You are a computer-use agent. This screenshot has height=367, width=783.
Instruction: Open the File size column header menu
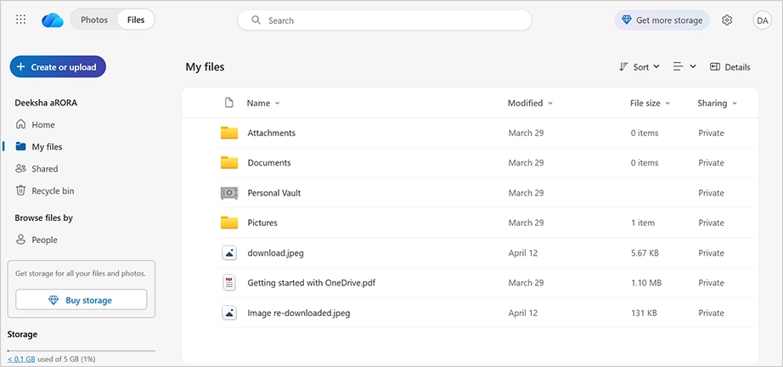coord(650,104)
